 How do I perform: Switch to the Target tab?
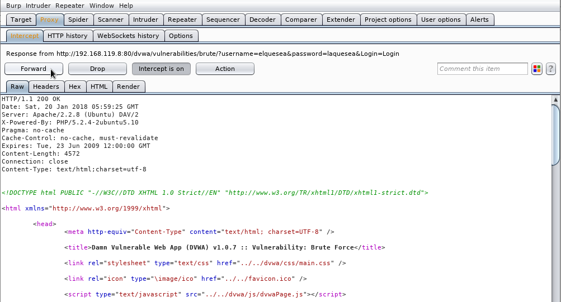[x=21, y=20]
